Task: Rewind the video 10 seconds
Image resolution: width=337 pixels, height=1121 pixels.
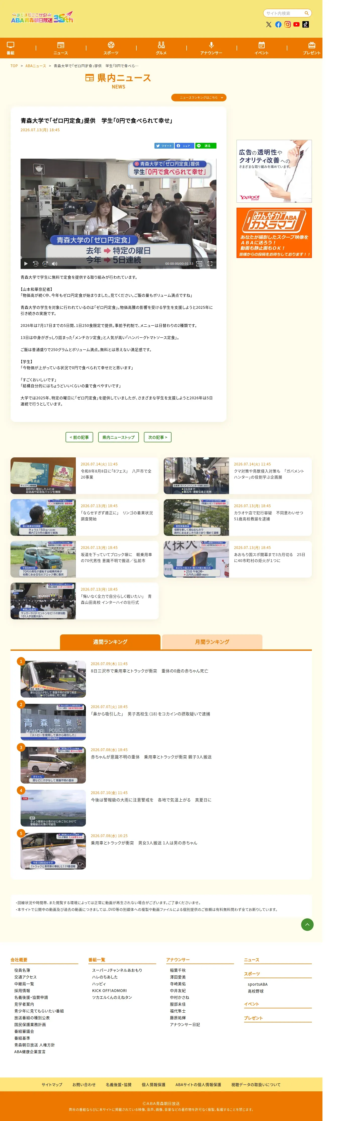Action: coord(36,264)
